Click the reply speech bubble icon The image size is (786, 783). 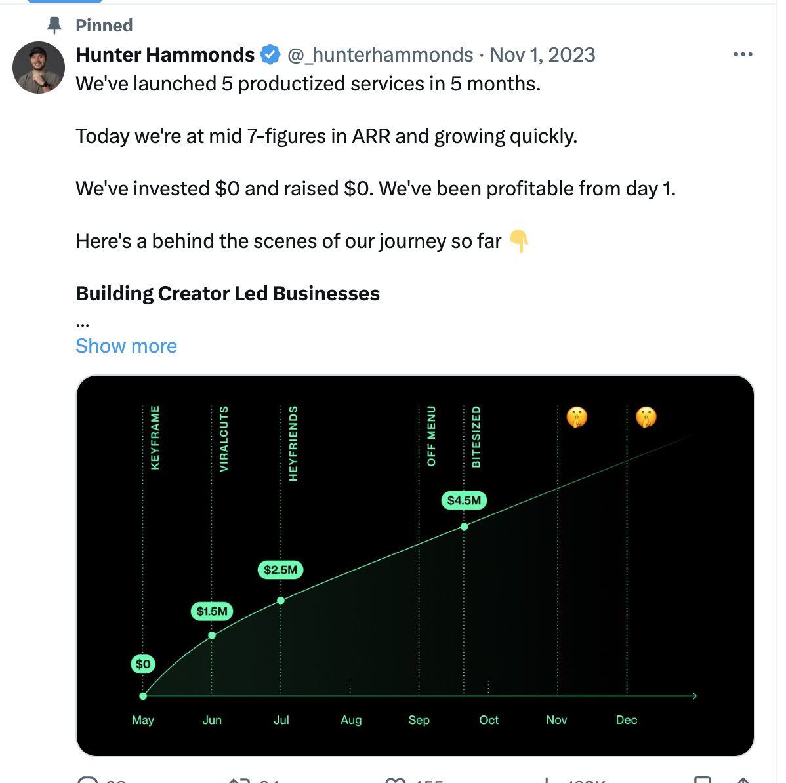tap(87, 780)
